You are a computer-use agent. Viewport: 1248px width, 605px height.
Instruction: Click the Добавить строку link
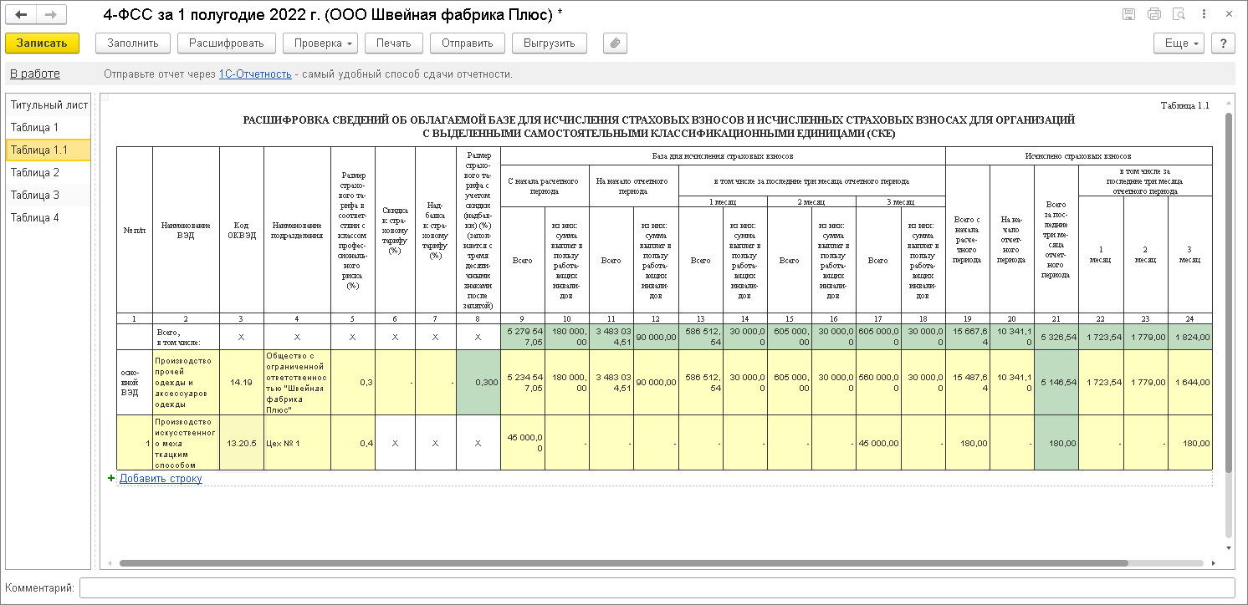161,479
